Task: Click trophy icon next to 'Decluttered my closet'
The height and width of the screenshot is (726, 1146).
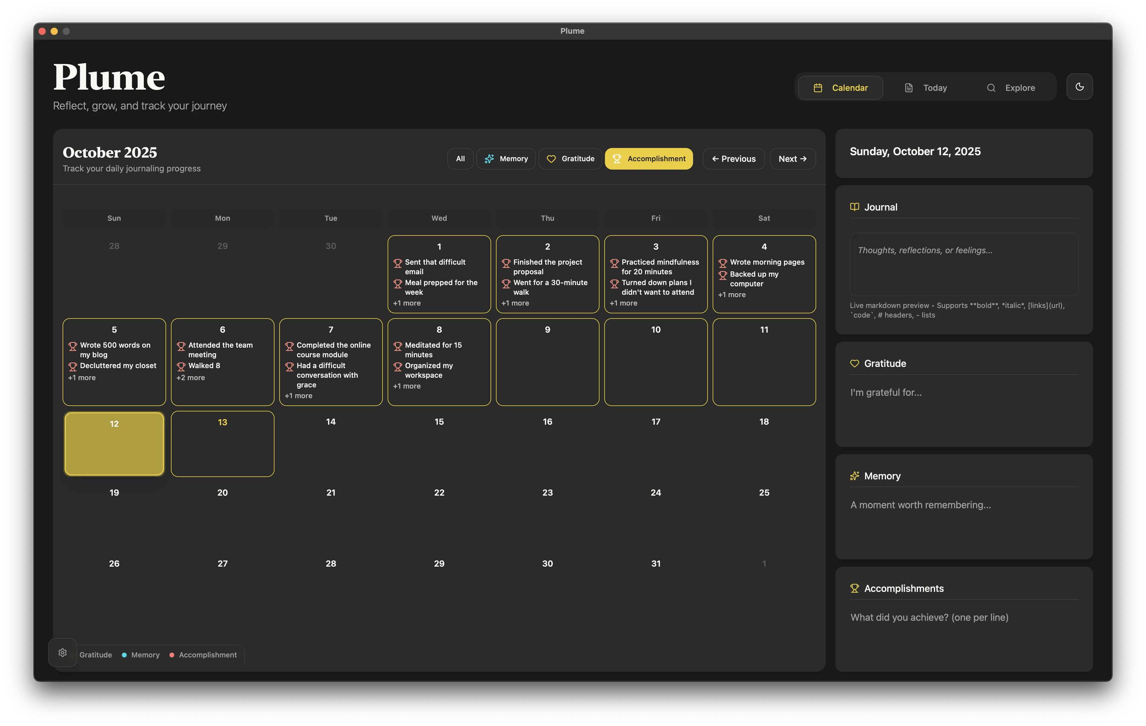Action: [73, 366]
